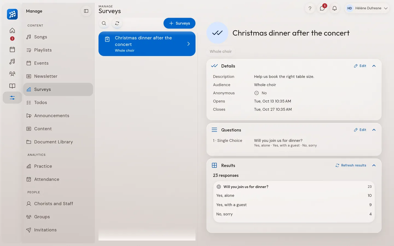The height and width of the screenshot is (246, 394).
Task: Select Surveys in the sidebar
Action: (x=58, y=89)
